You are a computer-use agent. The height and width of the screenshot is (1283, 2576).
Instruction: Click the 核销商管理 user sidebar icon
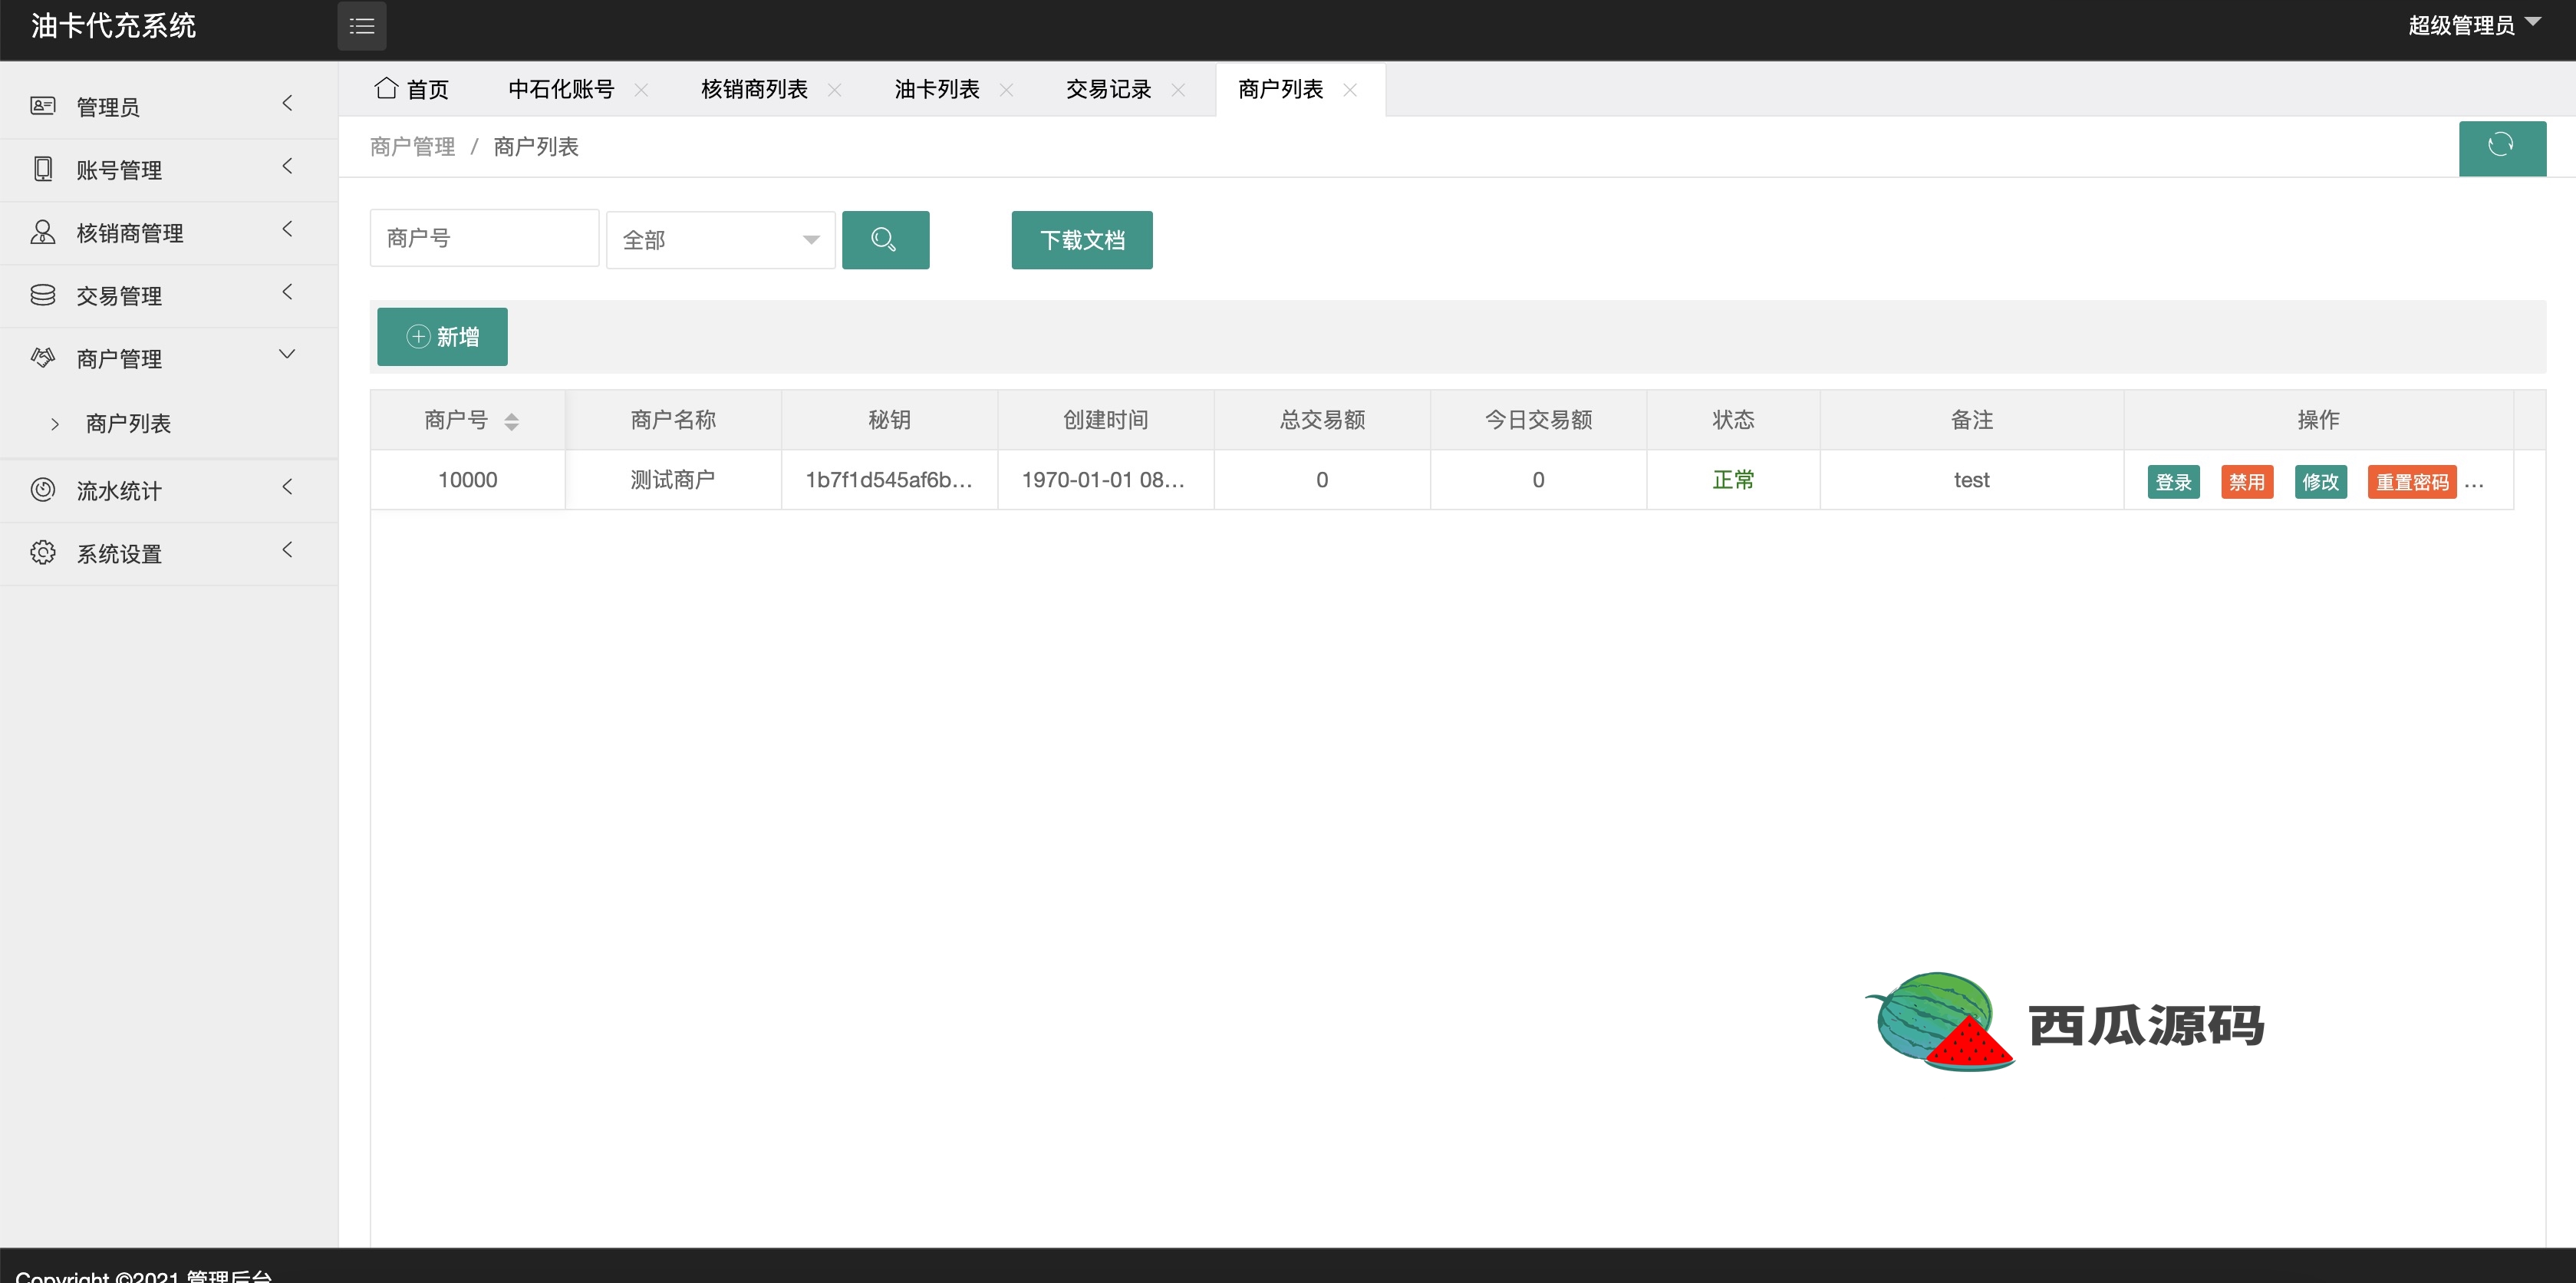click(43, 232)
